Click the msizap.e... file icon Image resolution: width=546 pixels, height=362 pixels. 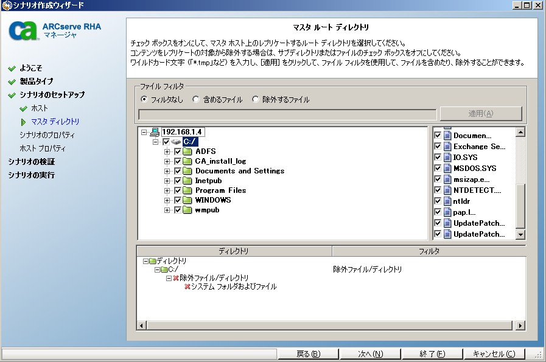coord(447,179)
